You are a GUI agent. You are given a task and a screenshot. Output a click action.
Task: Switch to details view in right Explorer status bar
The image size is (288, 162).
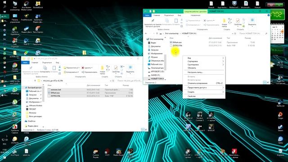pos(264,82)
